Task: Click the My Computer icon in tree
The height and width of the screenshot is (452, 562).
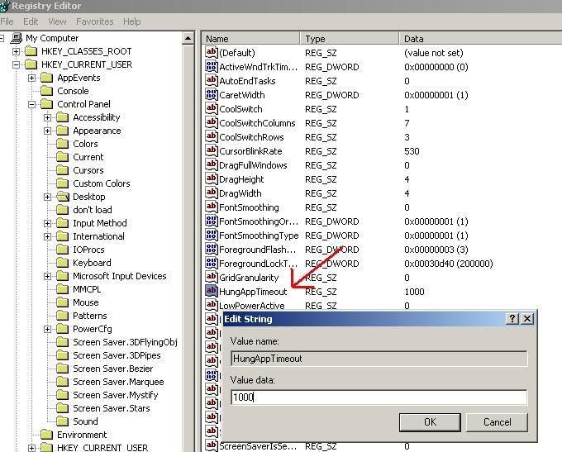Action: pyautogui.click(x=16, y=38)
